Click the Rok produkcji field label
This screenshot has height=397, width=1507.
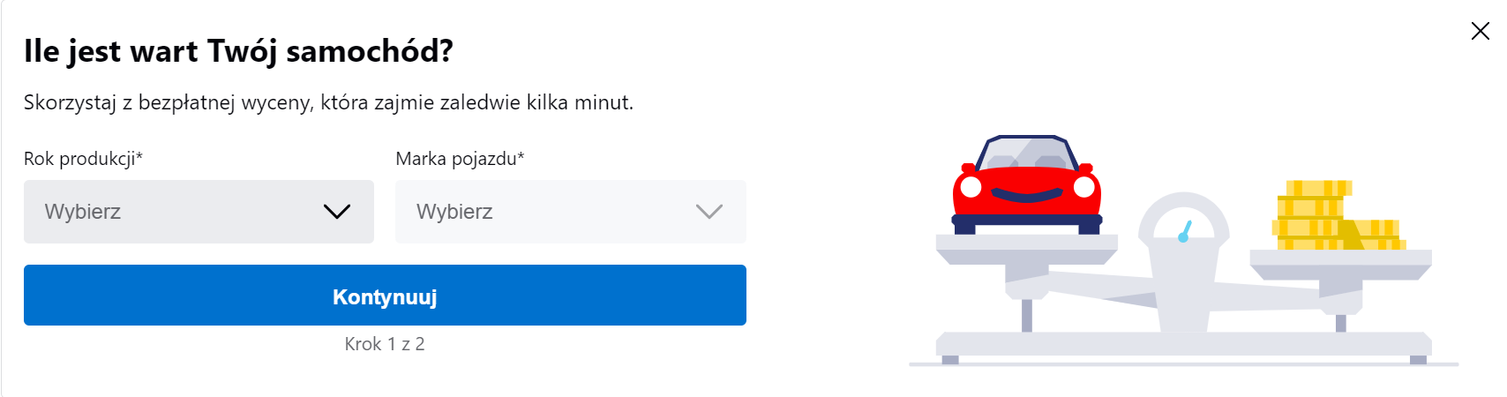[x=83, y=159]
